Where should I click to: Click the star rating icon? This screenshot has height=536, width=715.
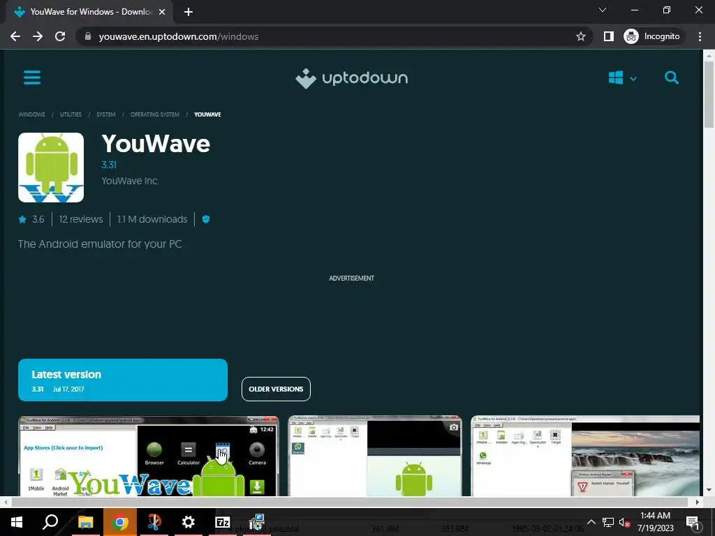[22, 220]
